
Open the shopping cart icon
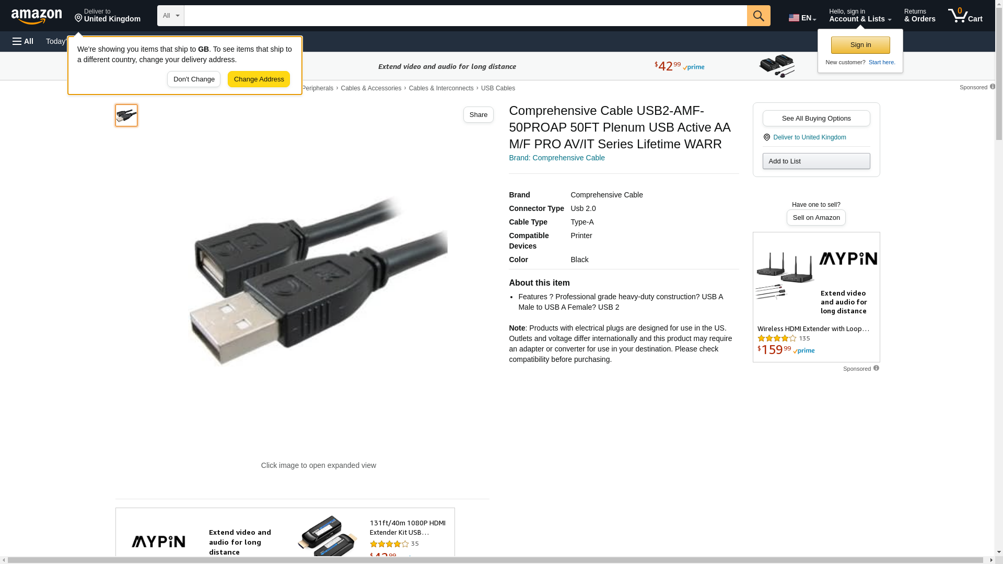click(x=965, y=15)
